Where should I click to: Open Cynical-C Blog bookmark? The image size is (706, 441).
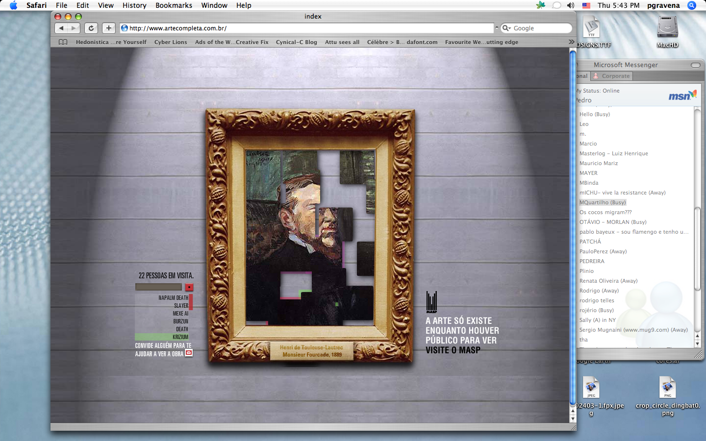pos(297,42)
